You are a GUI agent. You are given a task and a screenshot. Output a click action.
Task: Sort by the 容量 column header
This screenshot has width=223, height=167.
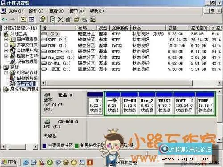[178, 28]
